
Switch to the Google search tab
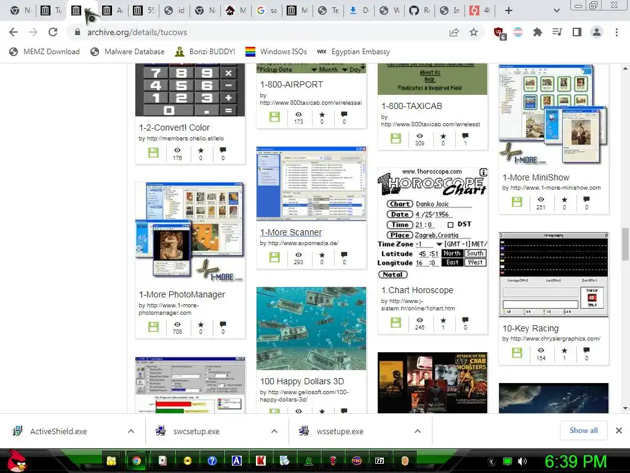(267, 10)
